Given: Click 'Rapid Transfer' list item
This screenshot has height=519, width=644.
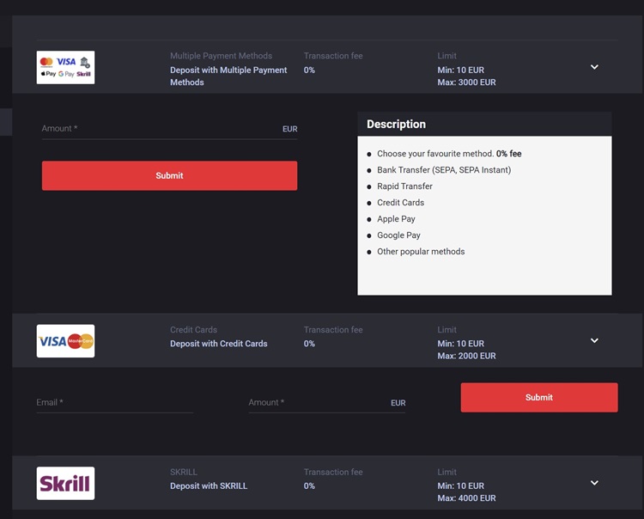Looking at the screenshot, I should (x=404, y=186).
